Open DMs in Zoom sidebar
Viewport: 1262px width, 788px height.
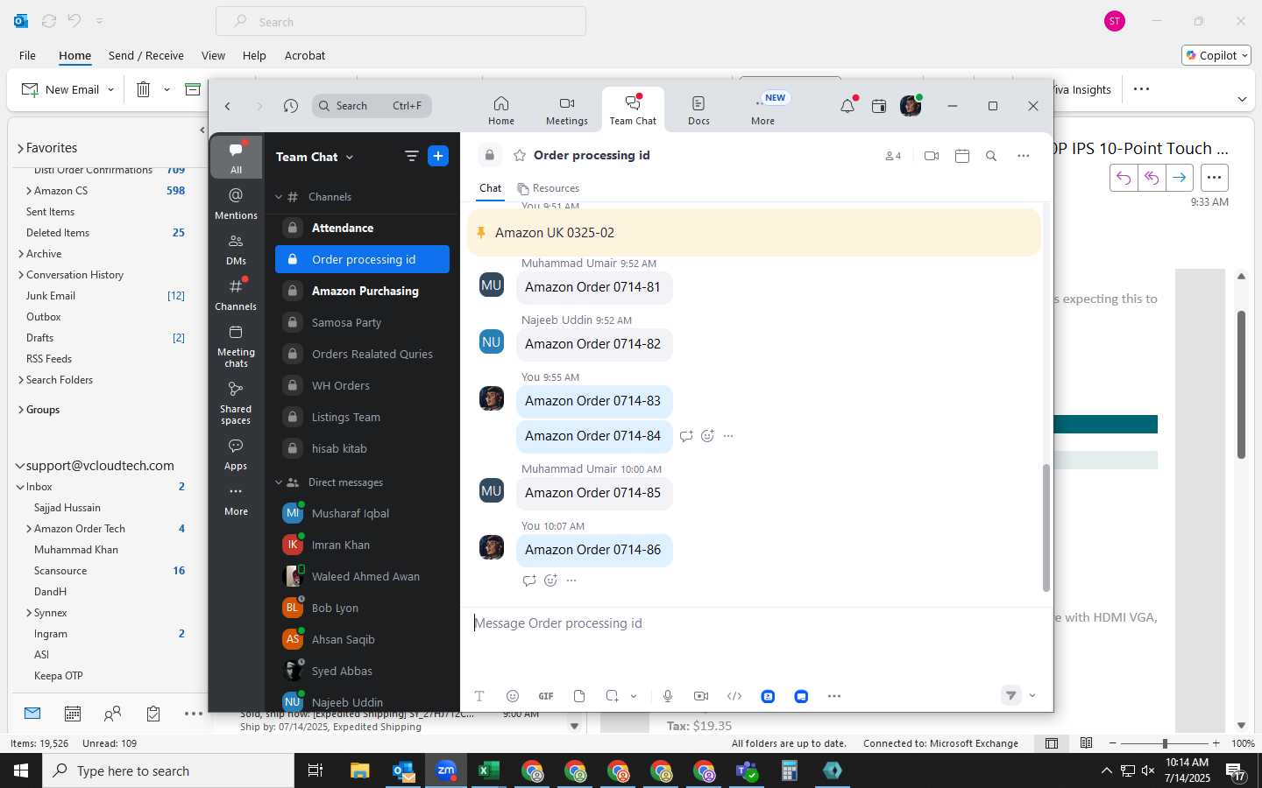(x=236, y=249)
